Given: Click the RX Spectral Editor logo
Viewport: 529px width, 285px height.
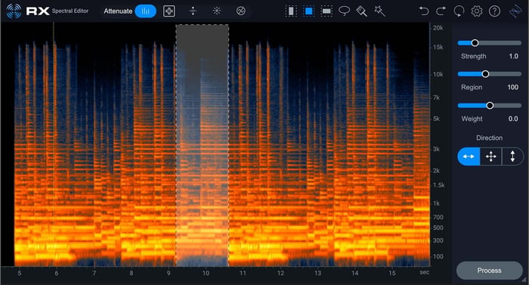Looking at the screenshot, I should click(47, 11).
